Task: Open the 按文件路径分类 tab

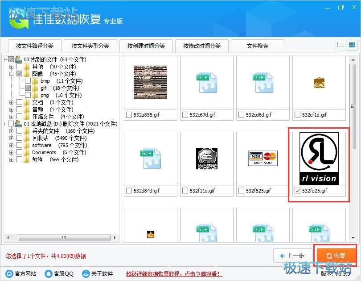Action: (35, 46)
